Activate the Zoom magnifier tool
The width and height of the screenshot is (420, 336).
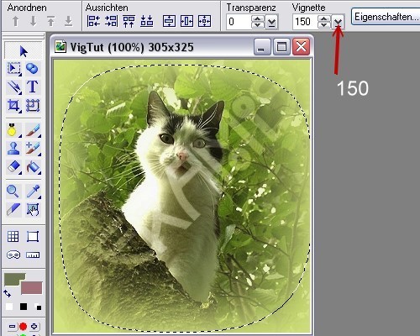13,191
